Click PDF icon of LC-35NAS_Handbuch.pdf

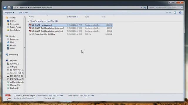click(x=30, y=25)
